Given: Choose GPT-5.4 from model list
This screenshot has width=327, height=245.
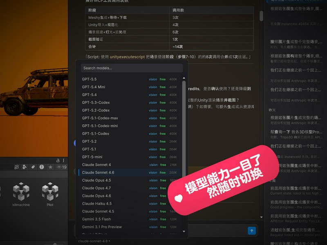Looking at the screenshot, I should point(129,95).
